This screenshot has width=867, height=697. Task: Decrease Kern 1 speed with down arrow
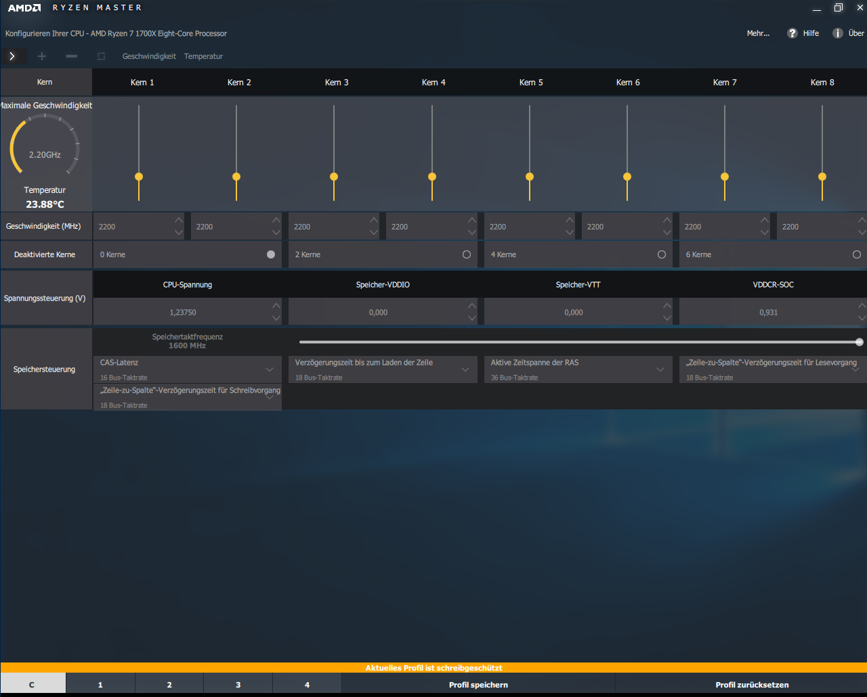(x=179, y=233)
